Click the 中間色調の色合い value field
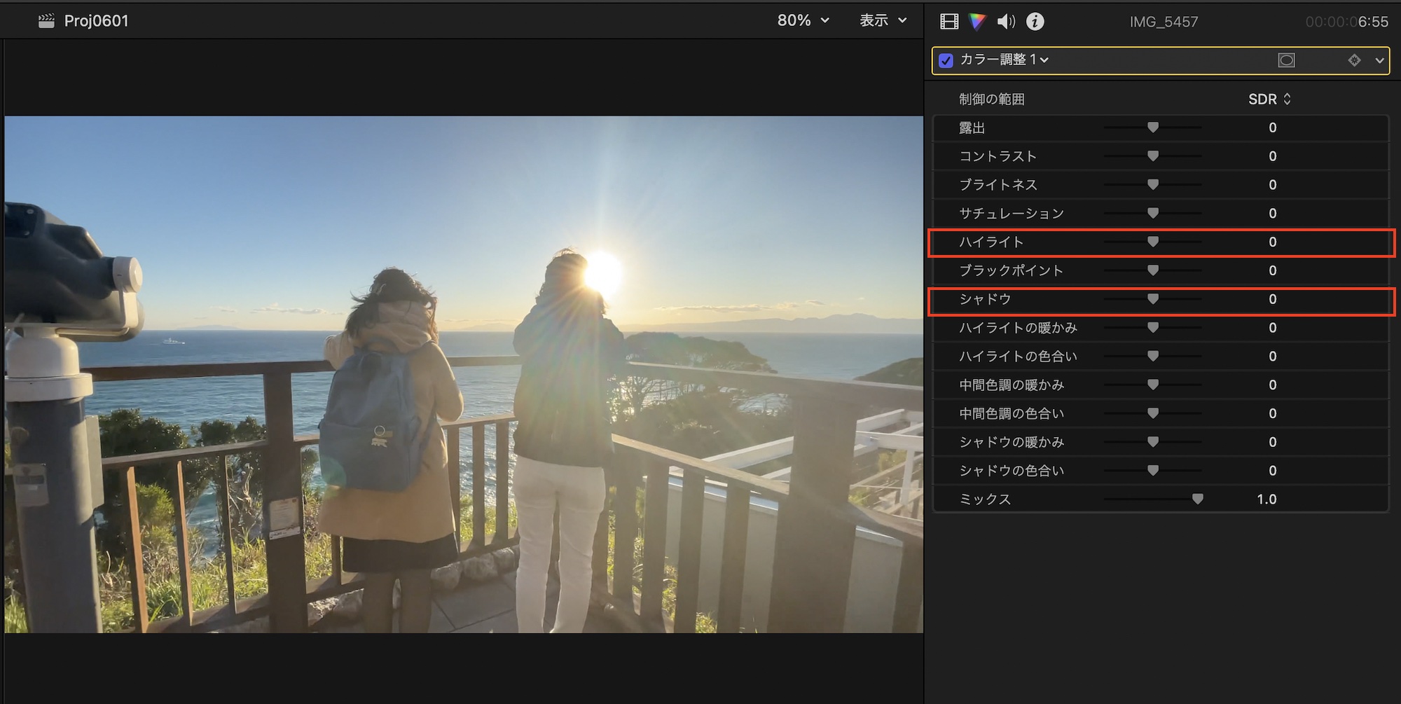This screenshot has width=1401, height=704. click(x=1272, y=413)
